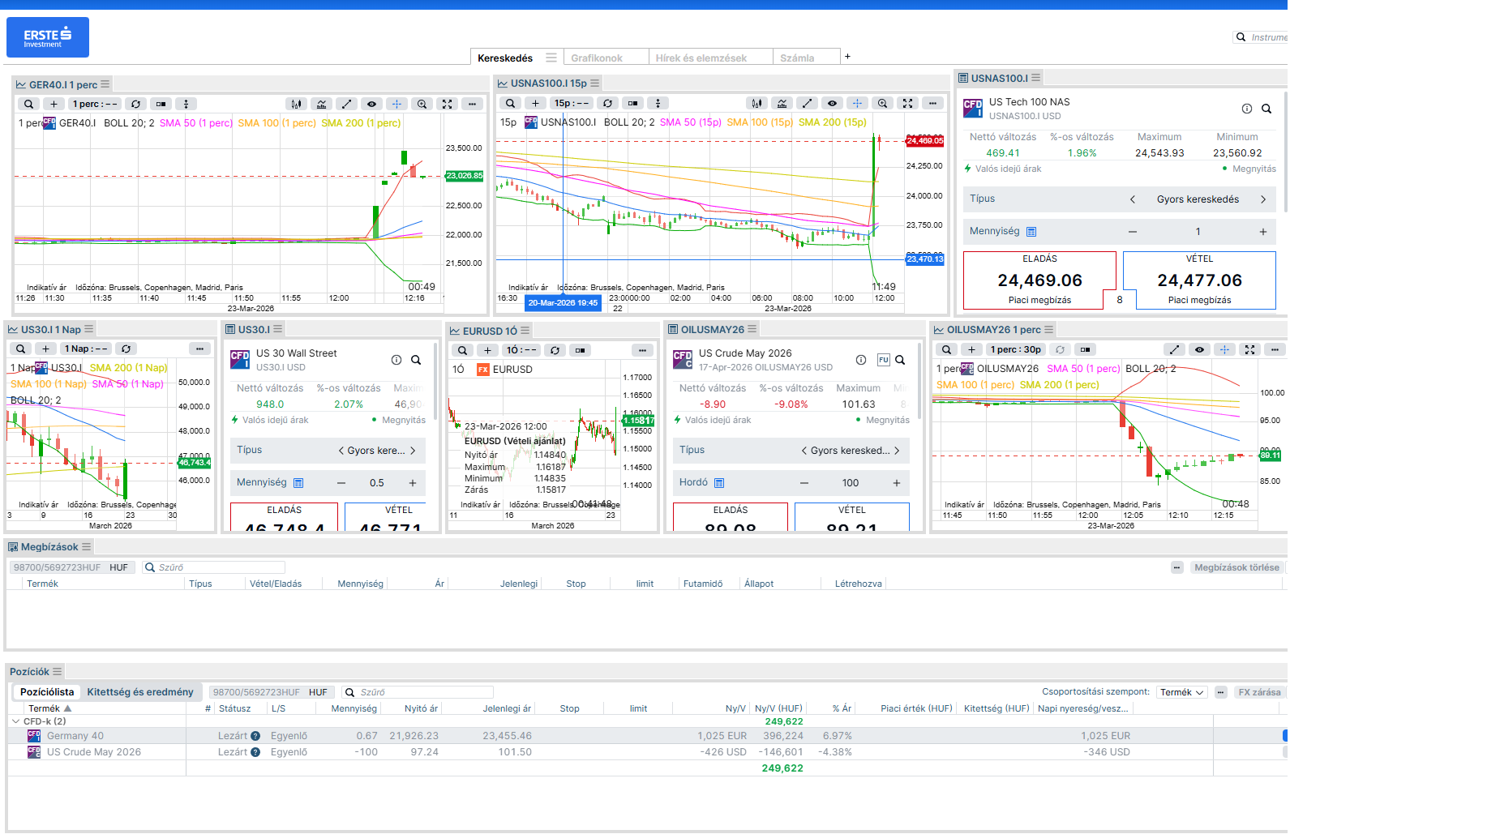
Task: Click the USNAS100.I ELADÁS sell button
Action: click(1039, 280)
